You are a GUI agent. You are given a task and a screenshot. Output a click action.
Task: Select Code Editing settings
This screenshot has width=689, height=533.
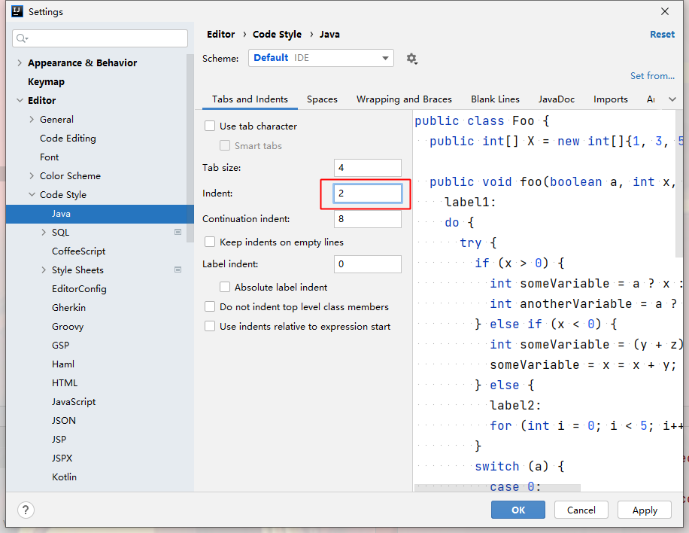pyautogui.click(x=68, y=138)
